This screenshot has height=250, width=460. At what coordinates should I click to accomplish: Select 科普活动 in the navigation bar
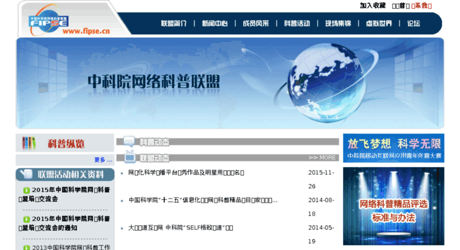pos(297,24)
